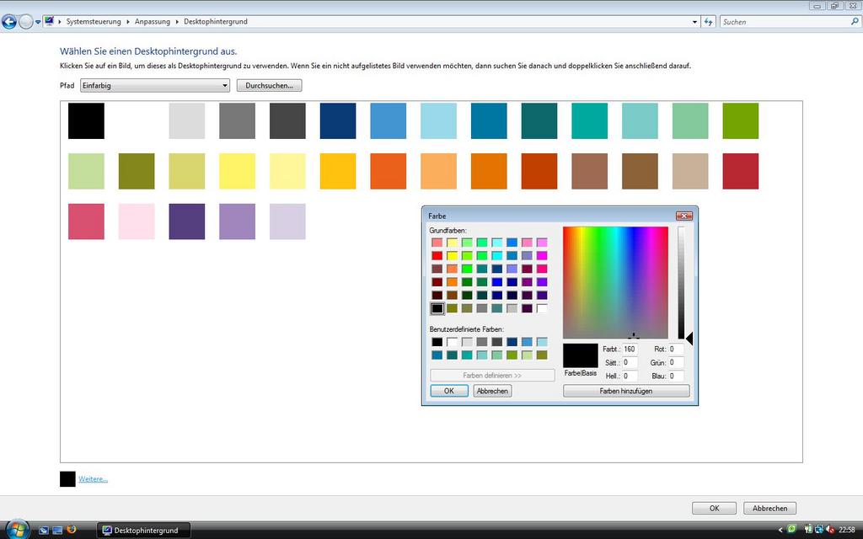Pick the bright green swatch ending first row

[740, 121]
